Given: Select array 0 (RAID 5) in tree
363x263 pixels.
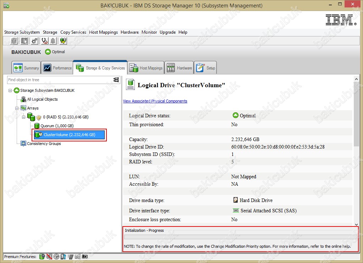Looking at the screenshot, I should pyautogui.click(x=66, y=117).
